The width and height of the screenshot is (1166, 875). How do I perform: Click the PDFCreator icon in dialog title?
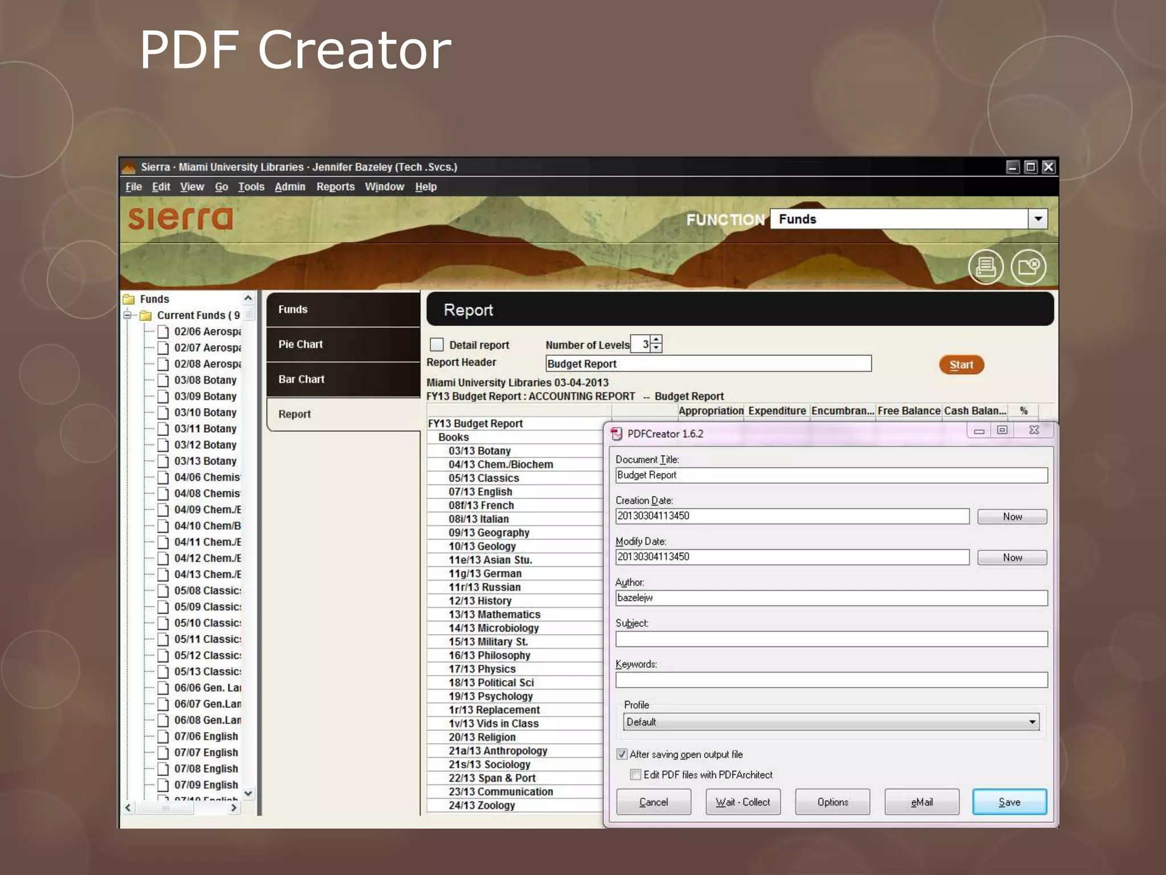(616, 434)
